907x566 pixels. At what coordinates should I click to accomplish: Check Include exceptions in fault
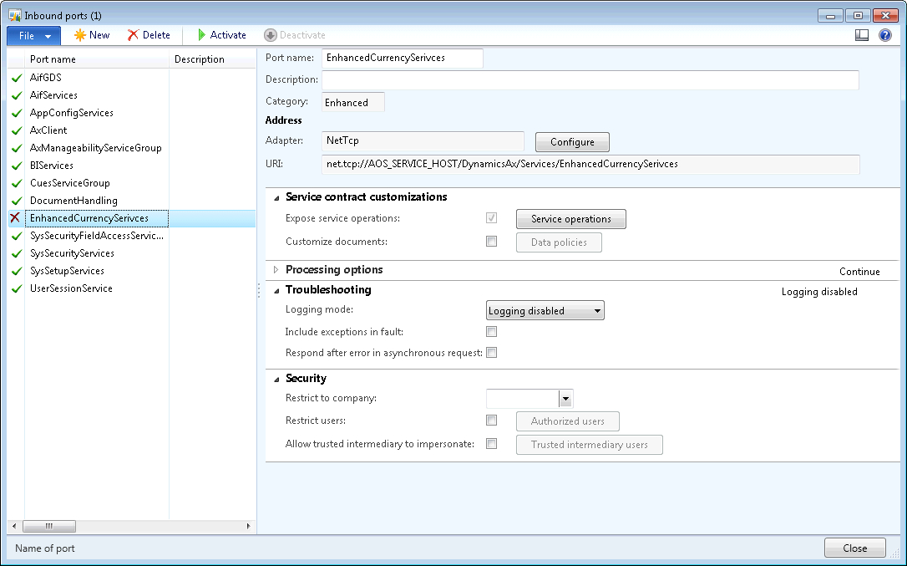pos(492,331)
